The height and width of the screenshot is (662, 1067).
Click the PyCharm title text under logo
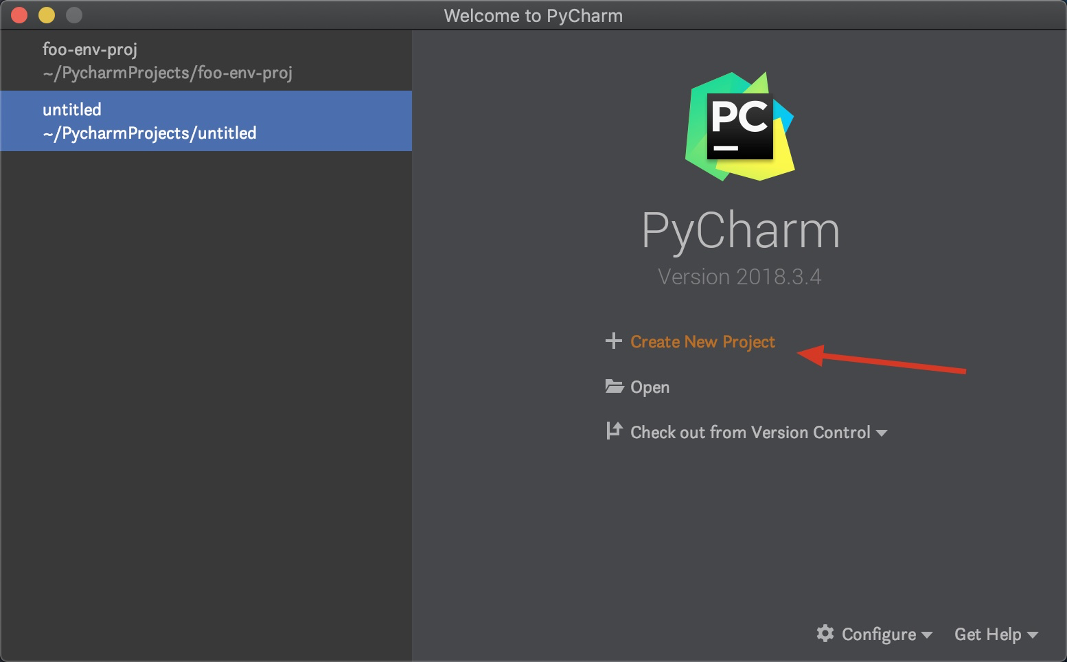(x=740, y=231)
